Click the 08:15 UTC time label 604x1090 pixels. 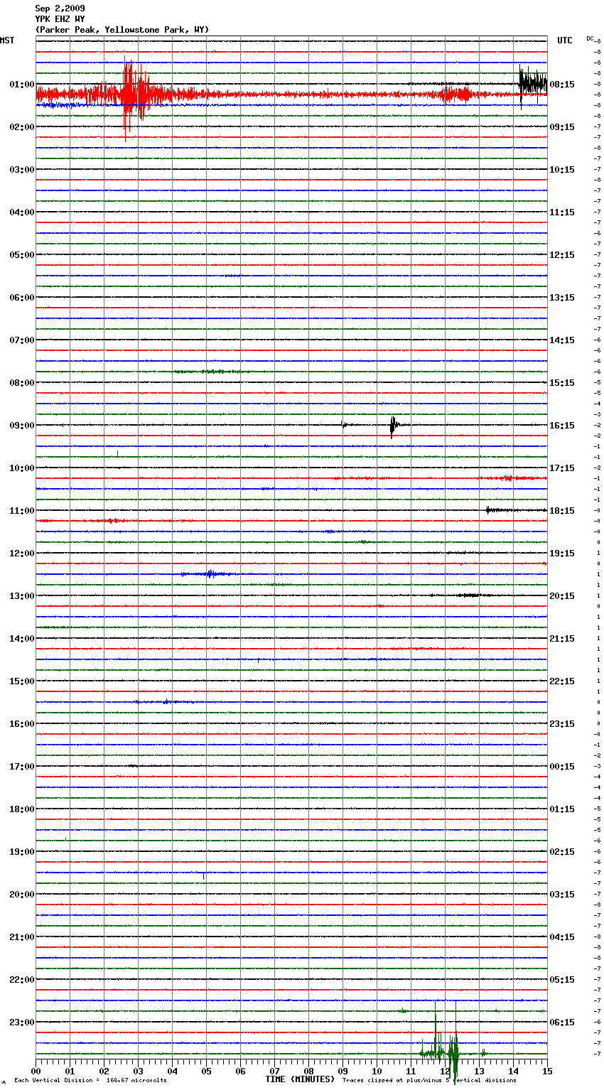click(562, 85)
